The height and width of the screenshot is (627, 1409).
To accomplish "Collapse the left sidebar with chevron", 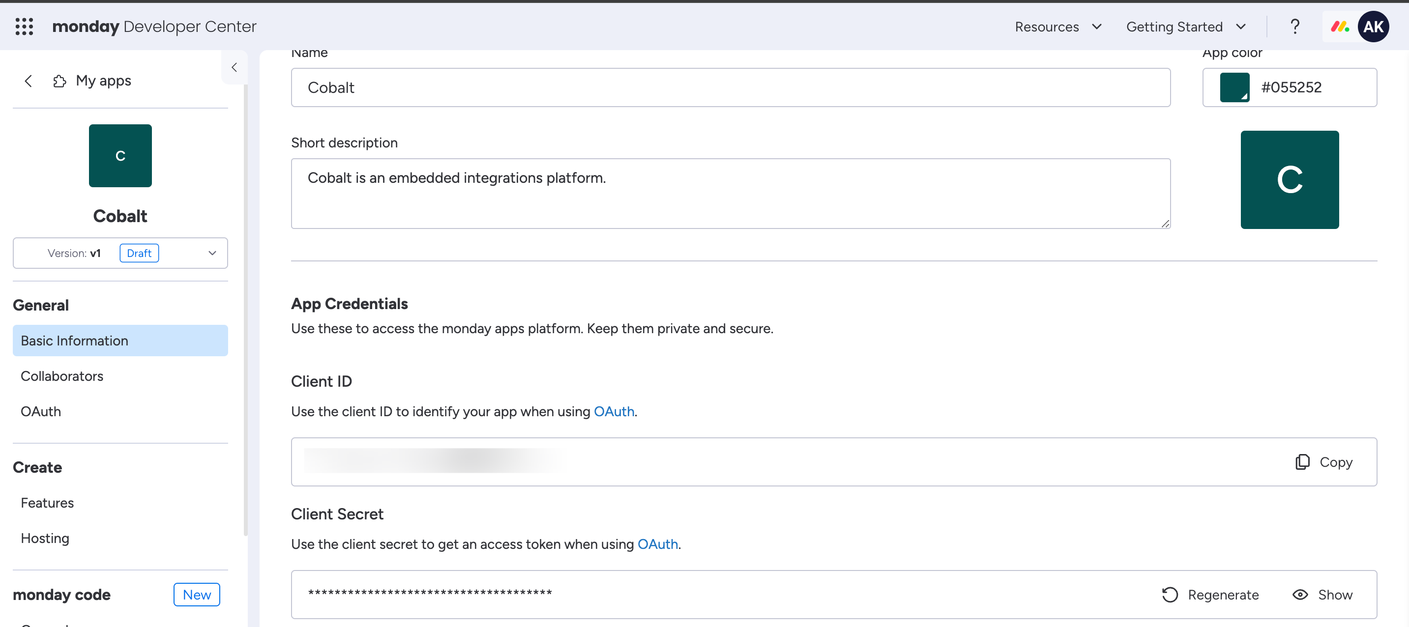I will [x=234, y=67].
